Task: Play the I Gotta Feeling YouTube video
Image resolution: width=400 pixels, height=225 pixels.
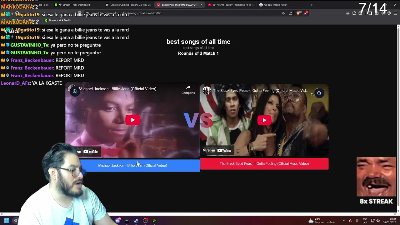Action: click(264, 120)
